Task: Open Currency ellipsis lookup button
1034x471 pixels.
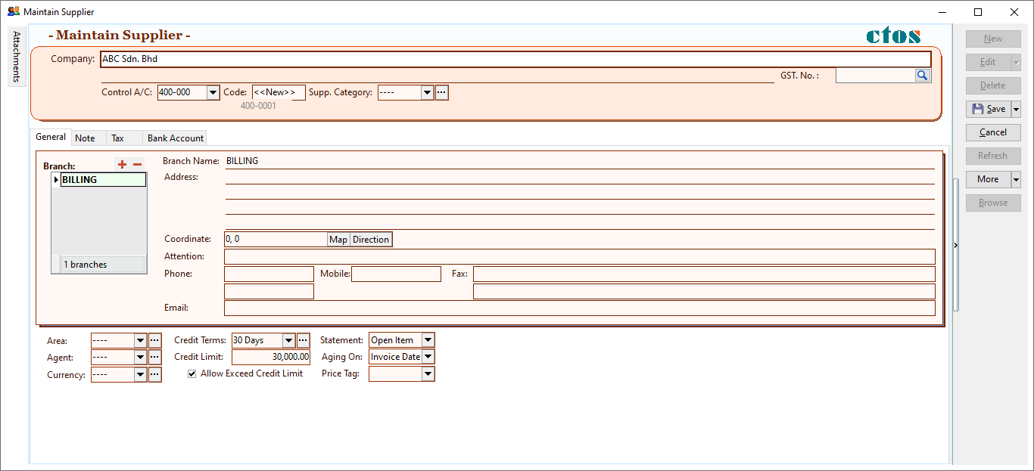Action: 154,374
